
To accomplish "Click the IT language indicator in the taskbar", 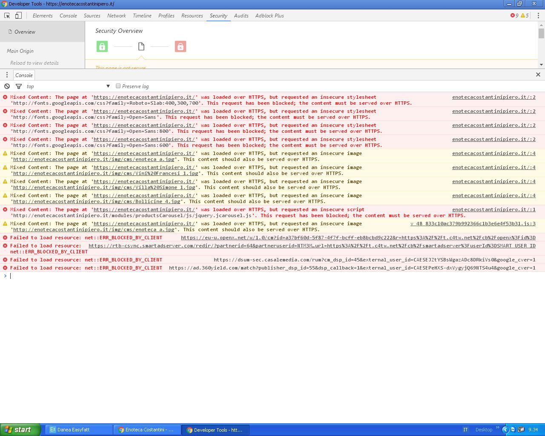I will (465, 430).
